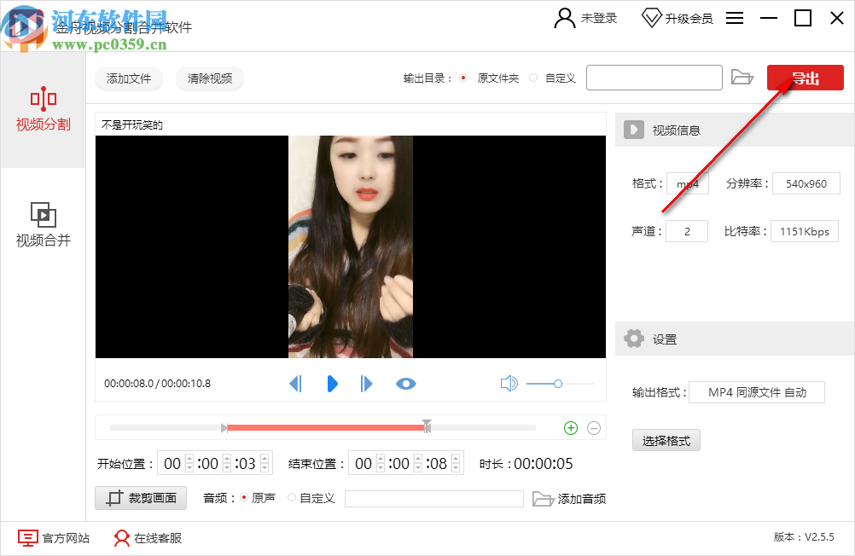Open the MP4 同源文件 output format dropdown
Image resolution: width=855 pixels, height=556 pixels.
756,392
